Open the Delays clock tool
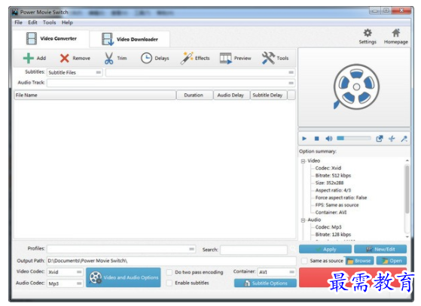Screen dimensions: 421x306 click(155, 58)
